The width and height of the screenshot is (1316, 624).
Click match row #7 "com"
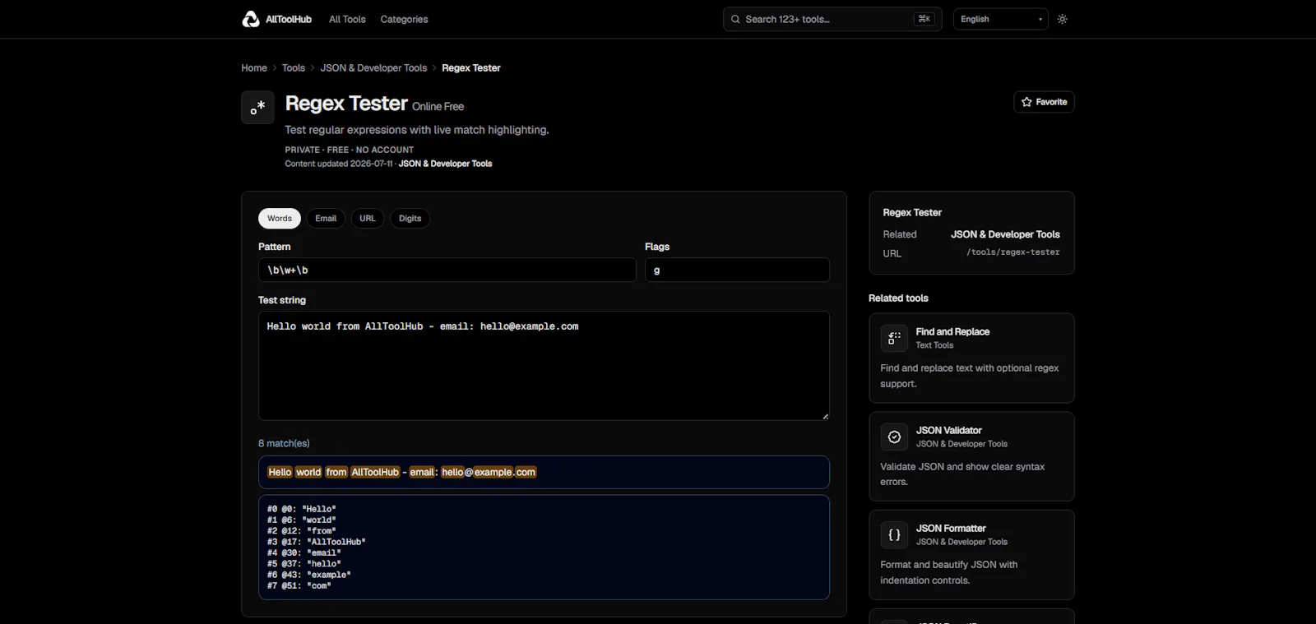coord(299,585)
